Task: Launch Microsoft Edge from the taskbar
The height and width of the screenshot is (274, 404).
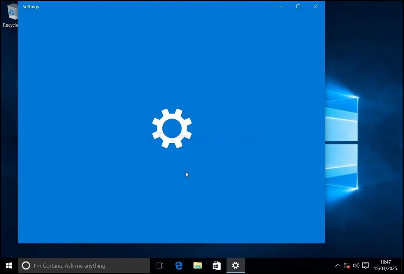Action: [x=178, y=265]
